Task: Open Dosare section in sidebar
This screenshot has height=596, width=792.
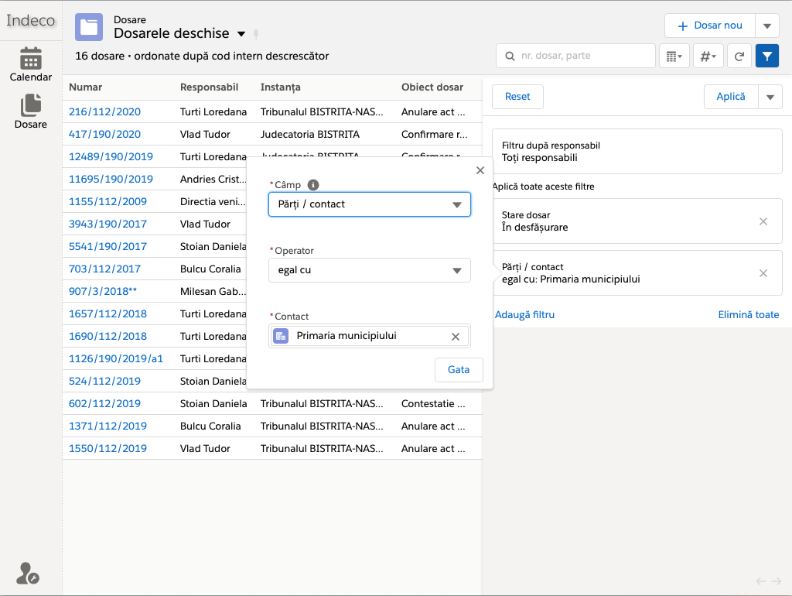Action: (x=31, y=111)
